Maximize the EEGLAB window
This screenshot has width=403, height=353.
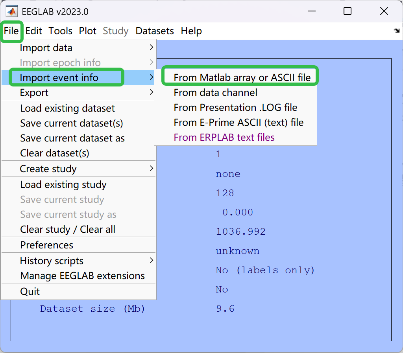point(348,11)
